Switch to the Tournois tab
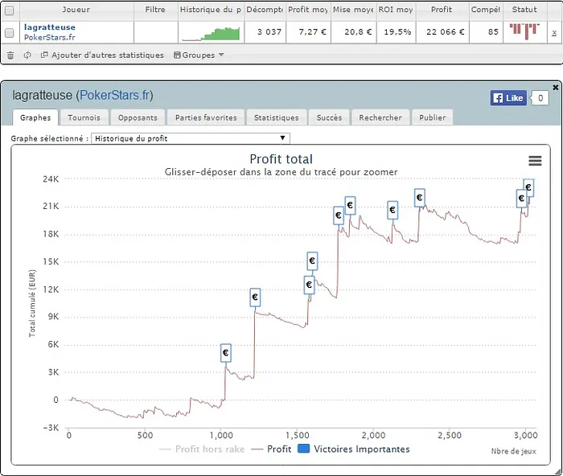Viewport: 563px width, 476px height. pyautogui.click(x=84, y=117)
